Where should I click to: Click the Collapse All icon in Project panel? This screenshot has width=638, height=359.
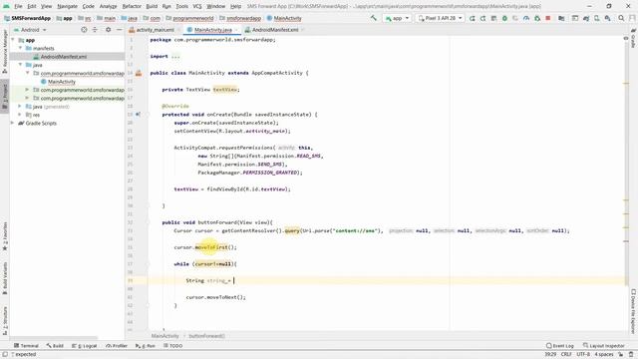click(x=95, y=30)
